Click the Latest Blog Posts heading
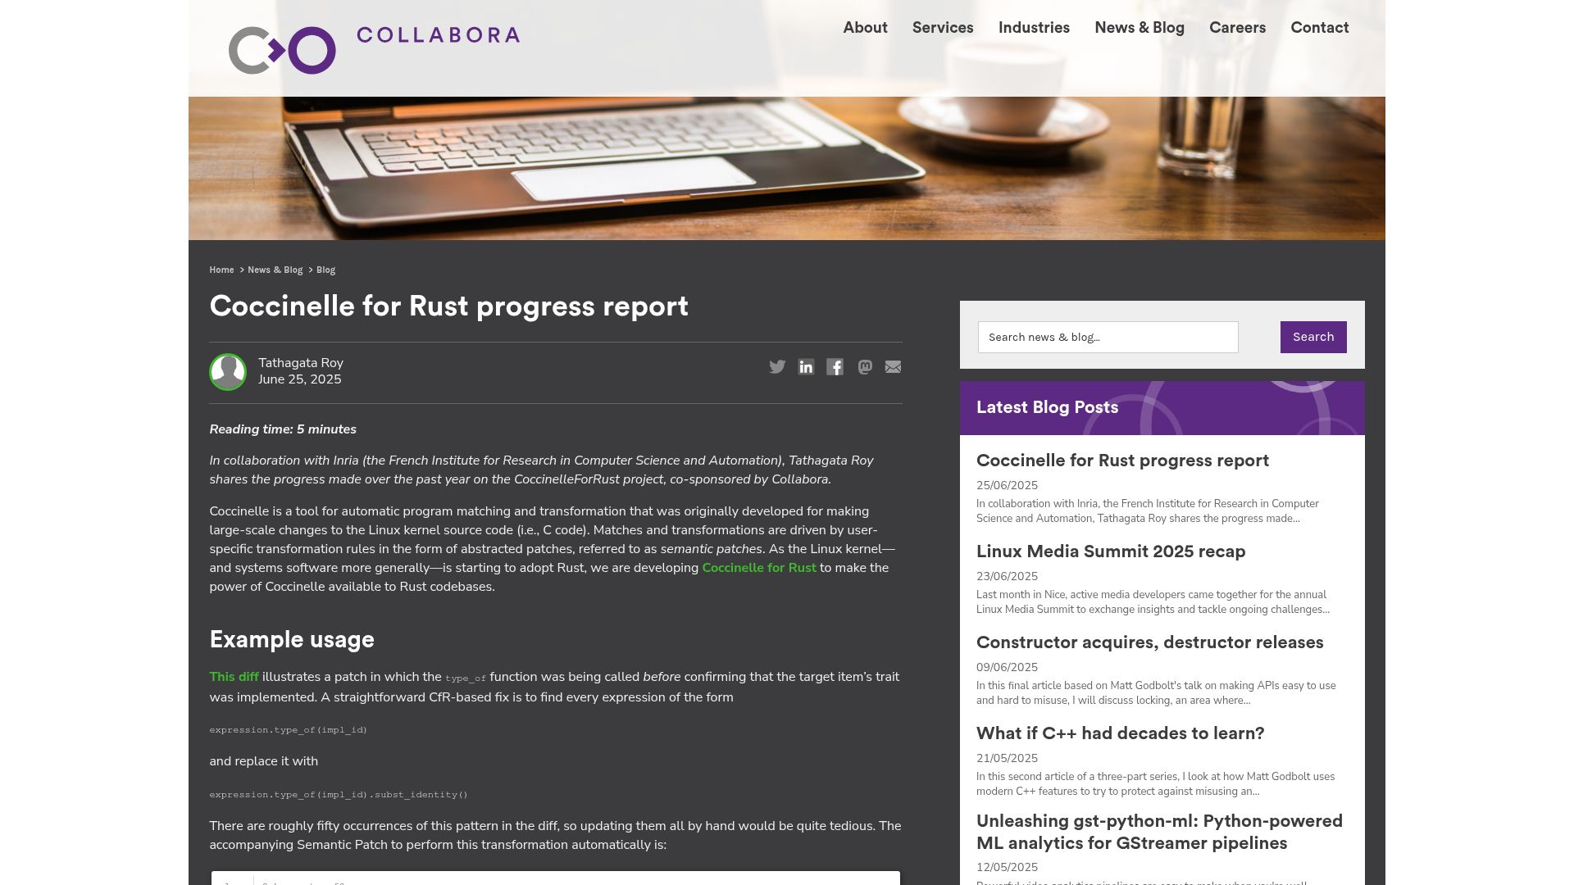Screen dimensions: 1574x885 1047,407
